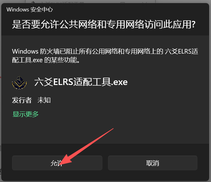Click the 取消 (Cancel) button

pyautogui.click(x=153, y=163)
